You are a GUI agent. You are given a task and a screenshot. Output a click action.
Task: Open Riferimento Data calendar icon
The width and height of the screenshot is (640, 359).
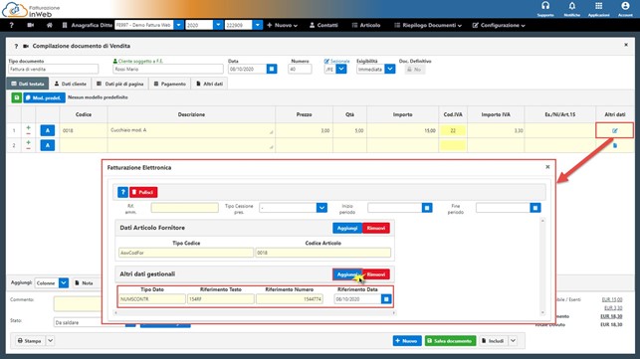[x=386, y=299]
